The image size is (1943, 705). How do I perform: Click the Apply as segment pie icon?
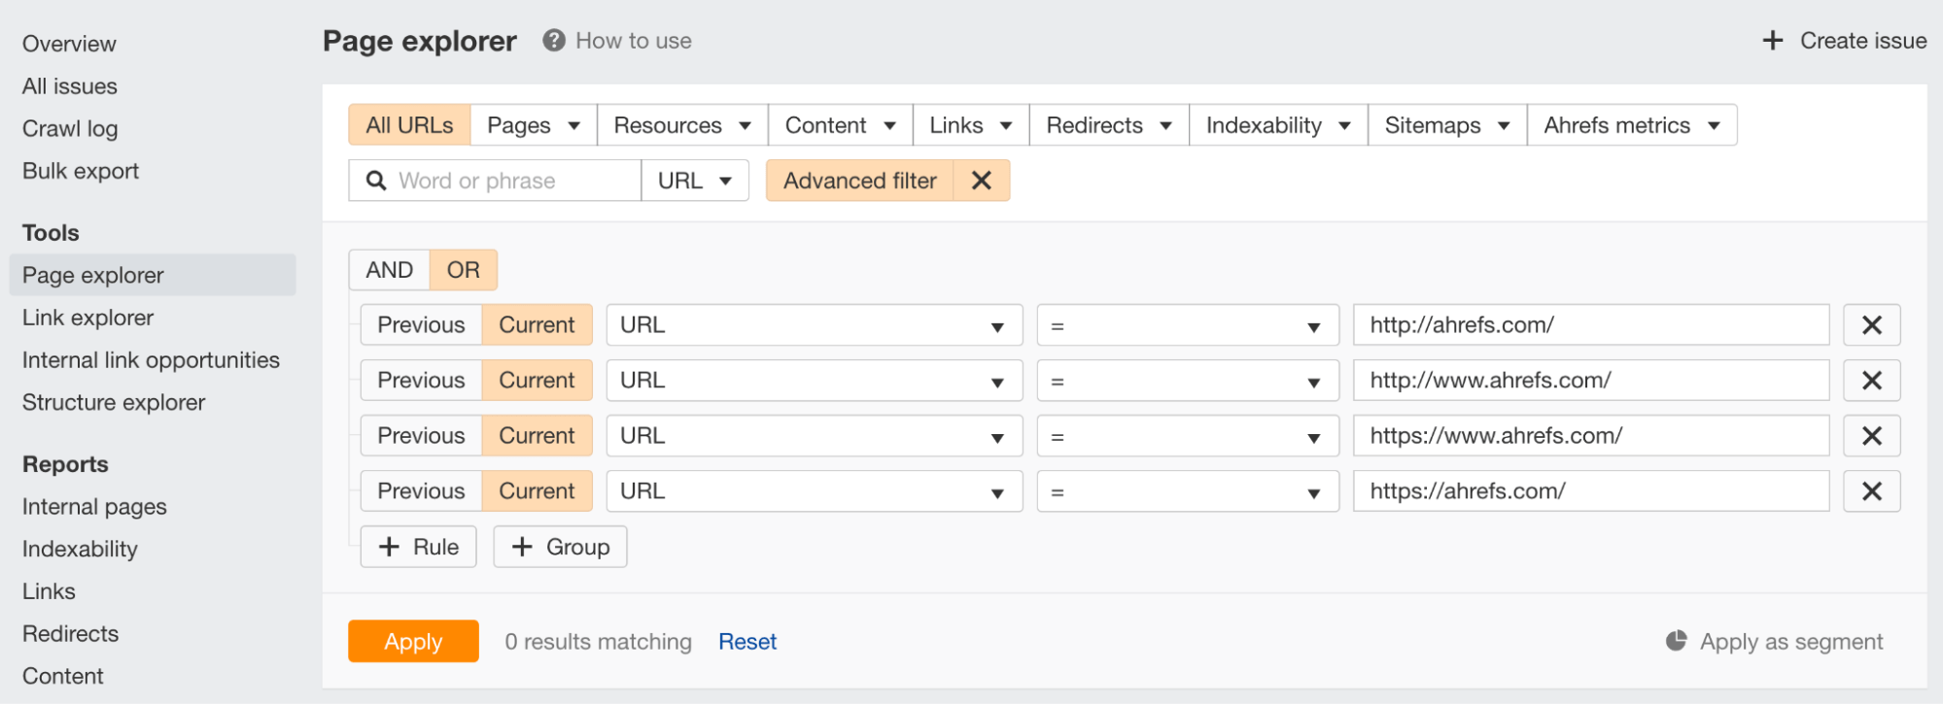[x=1676, y=641]
